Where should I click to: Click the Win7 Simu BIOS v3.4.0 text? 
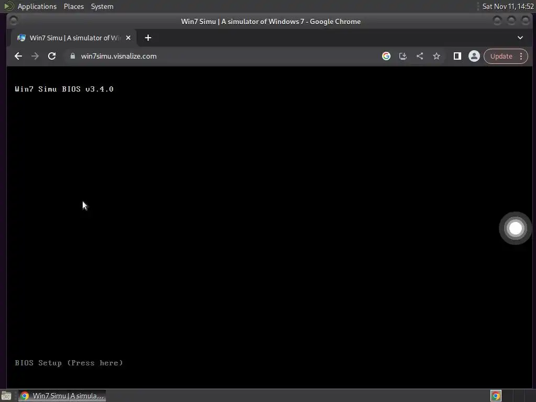[x=64, y=89]
